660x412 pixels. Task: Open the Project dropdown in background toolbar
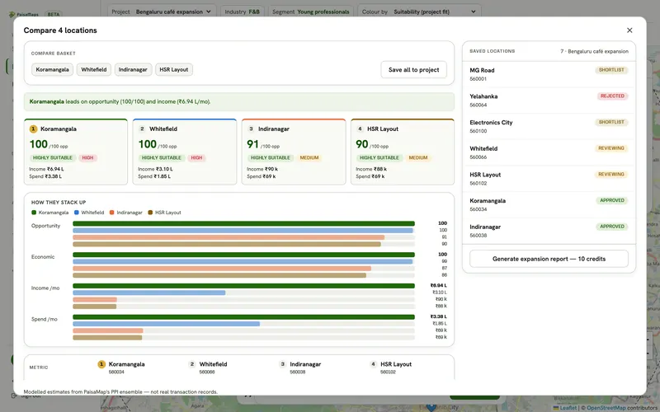162,12
